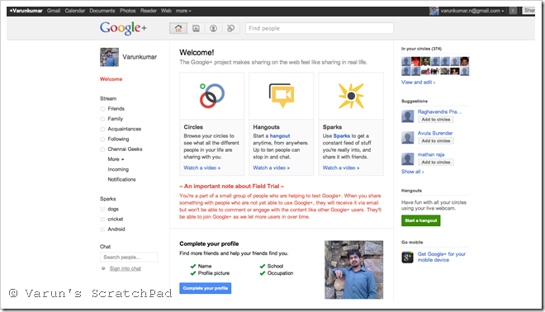Click the chat status dot icon
The width and height of the screenshot is (545, 312).
[x=103, y=268]
